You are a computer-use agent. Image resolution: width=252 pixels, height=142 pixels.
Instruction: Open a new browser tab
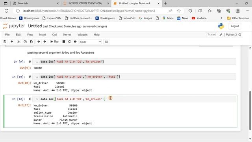click(x=165, y=4)
